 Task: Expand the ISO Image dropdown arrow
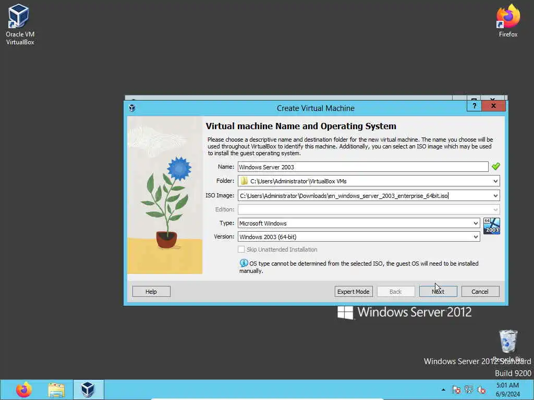(x=495, y=196)
